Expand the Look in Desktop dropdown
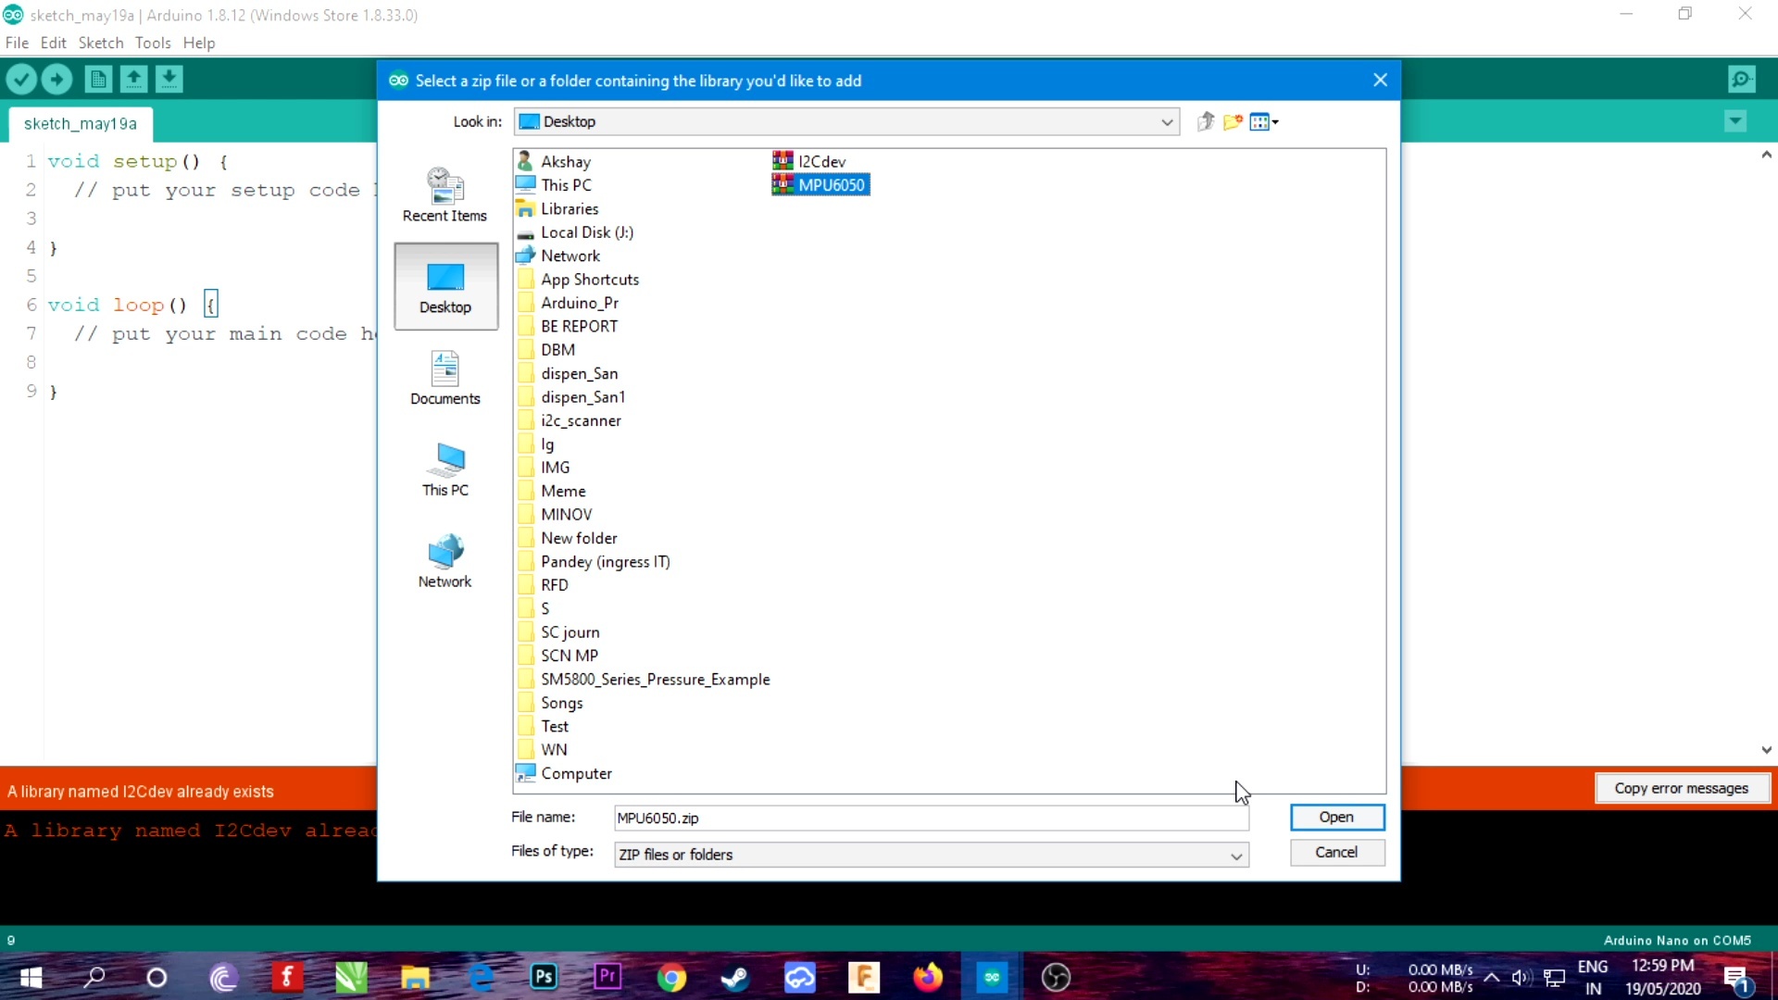Image resolution: width=1778 pixels, height=1000 pixels. pos(1166,122)
